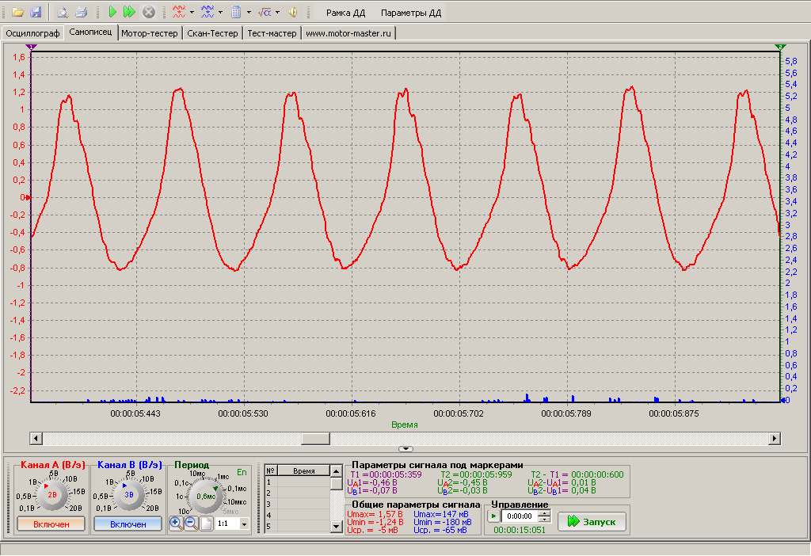Open the Мотор-тестер tab
Viewport: 811px width, 556px height.
pyautogui.click(x=150, y=33)
